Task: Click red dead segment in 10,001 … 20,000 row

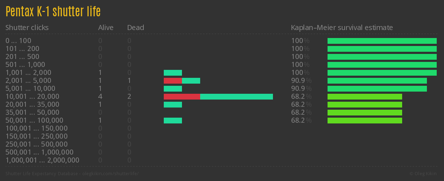Action: click(x=182, y=97)
